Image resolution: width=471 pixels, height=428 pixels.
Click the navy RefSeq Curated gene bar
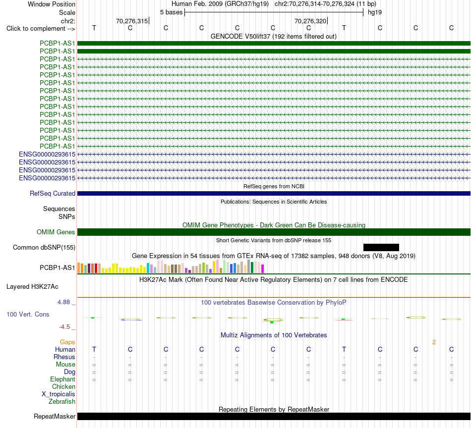[274, 194]
